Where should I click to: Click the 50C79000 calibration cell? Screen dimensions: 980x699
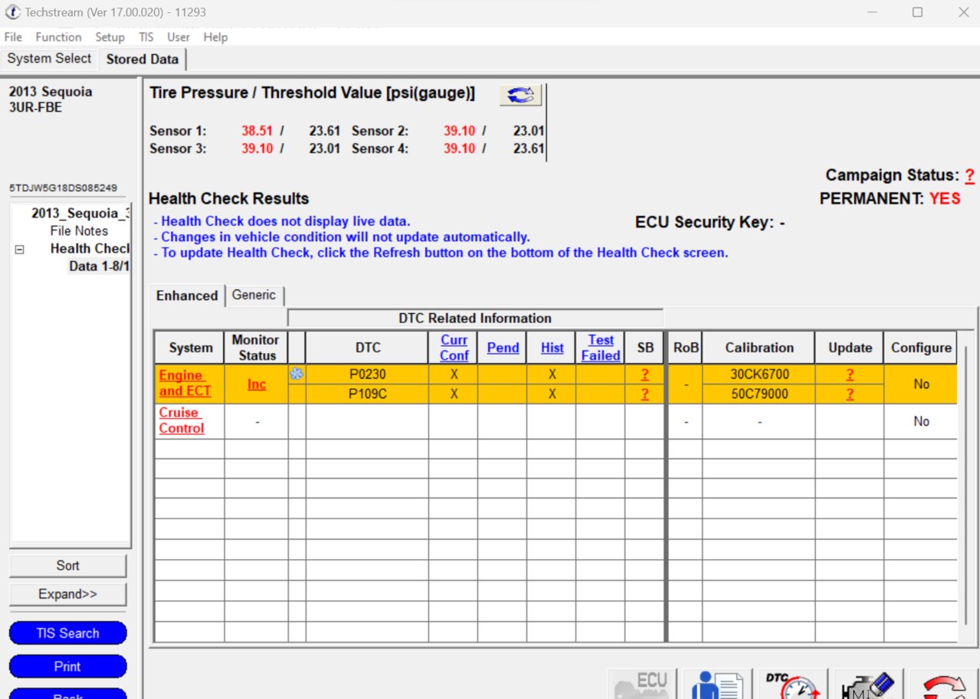(x=759, y=394)
